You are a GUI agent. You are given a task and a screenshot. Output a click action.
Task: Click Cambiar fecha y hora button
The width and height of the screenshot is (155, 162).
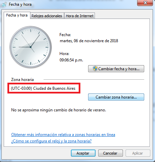click(116, 69)
